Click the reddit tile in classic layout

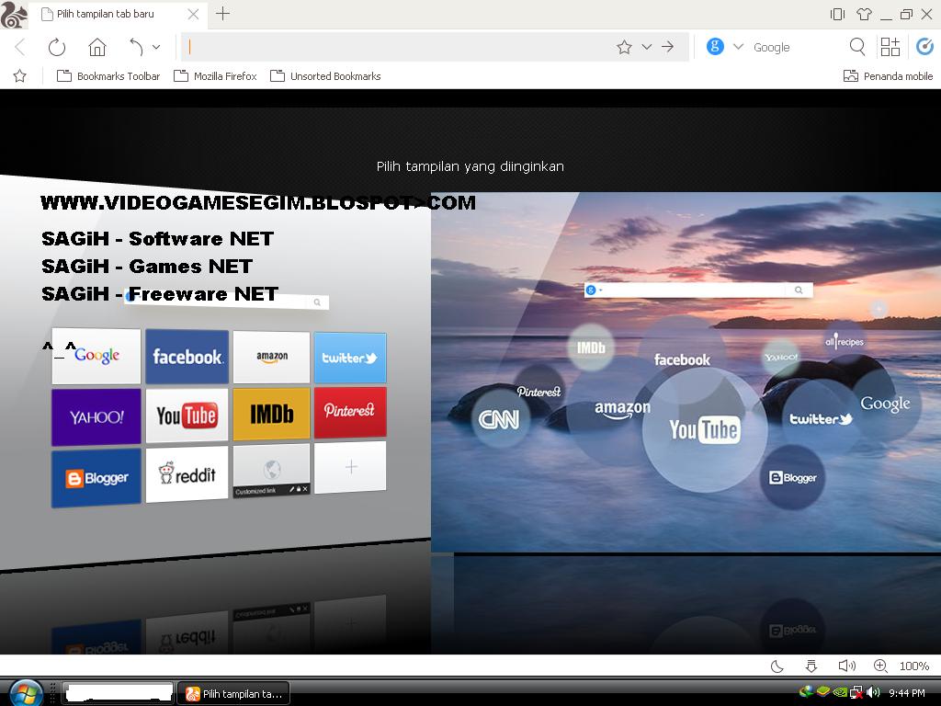(x=187, y=474)
